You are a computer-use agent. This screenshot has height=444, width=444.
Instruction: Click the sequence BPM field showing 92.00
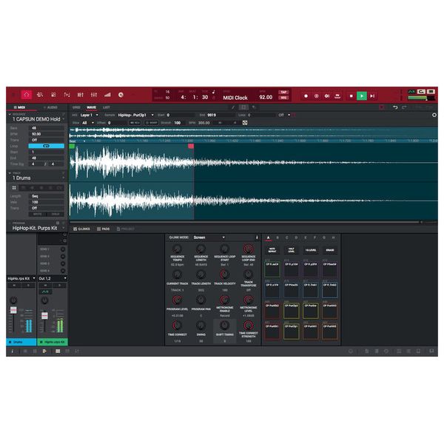pyautogui.click(x=46, y=134)
